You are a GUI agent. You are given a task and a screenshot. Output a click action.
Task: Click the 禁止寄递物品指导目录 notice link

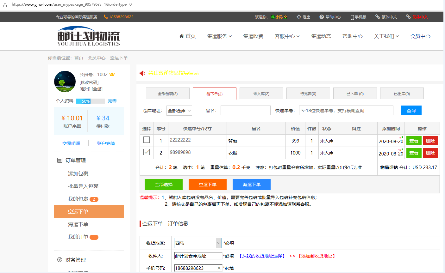point(174,73)
